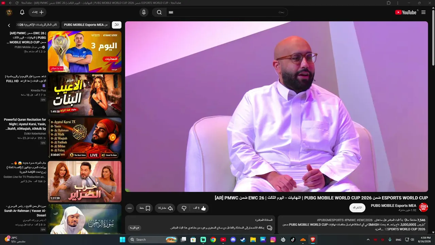Go to YouTube home via the logo

406,12
